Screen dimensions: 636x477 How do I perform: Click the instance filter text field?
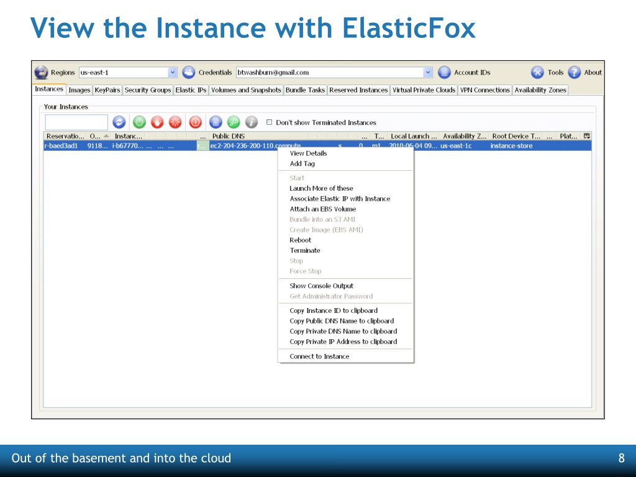pyautogui.click(x=76, y=122)
